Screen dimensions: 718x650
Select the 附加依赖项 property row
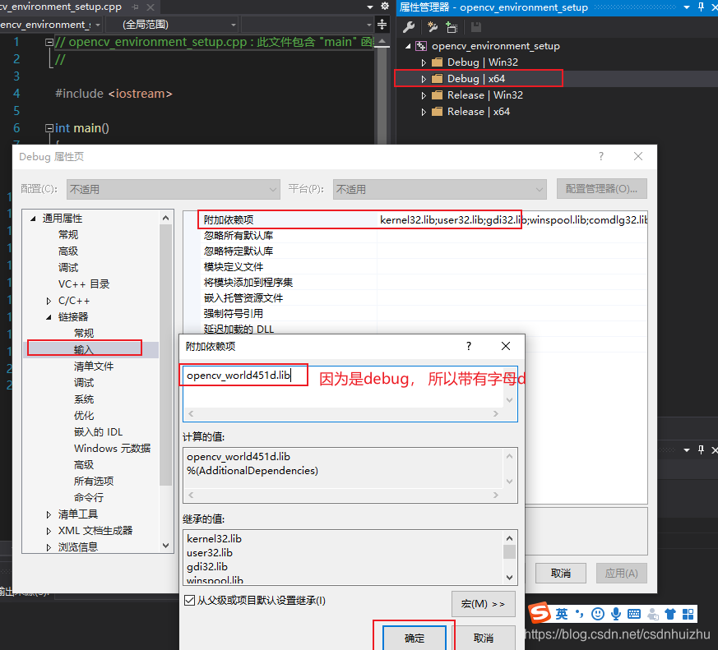(423, 219)
